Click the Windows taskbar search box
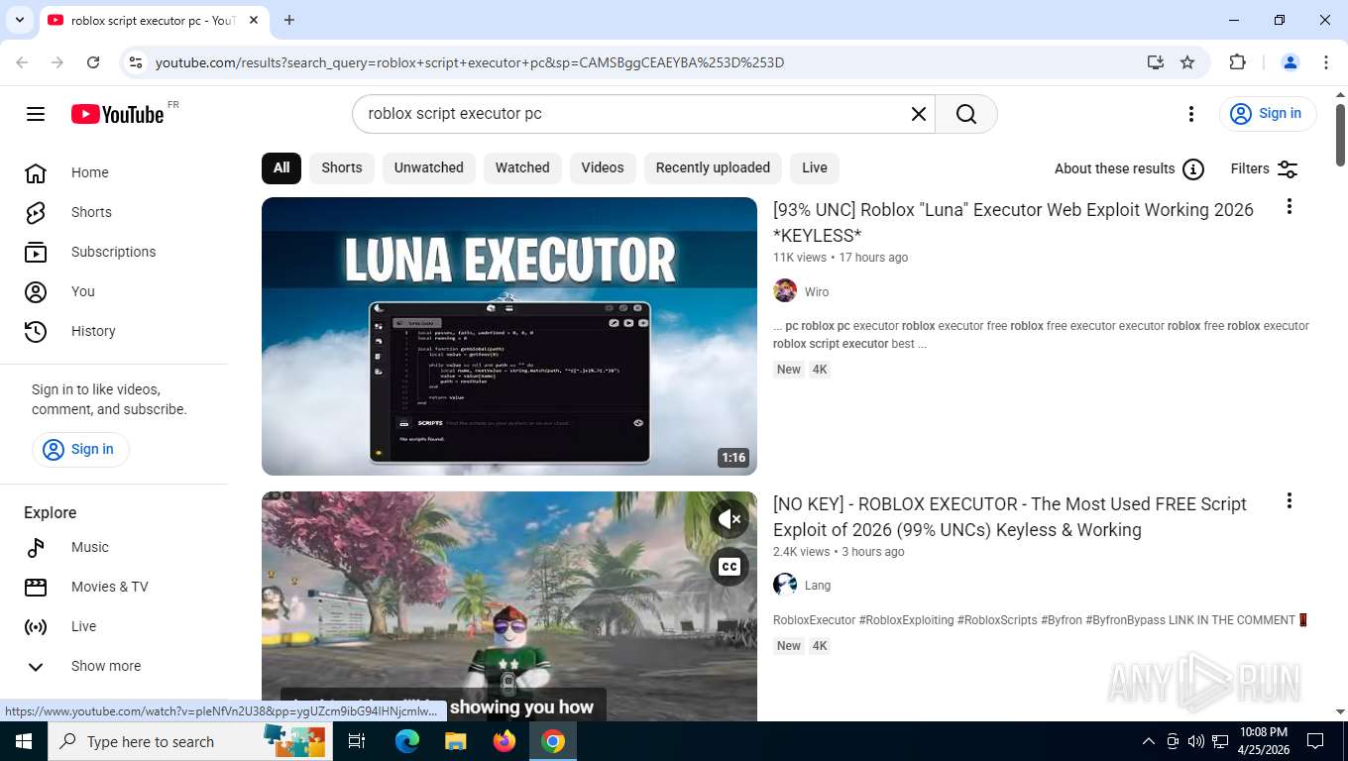 (x=188, y=741)
